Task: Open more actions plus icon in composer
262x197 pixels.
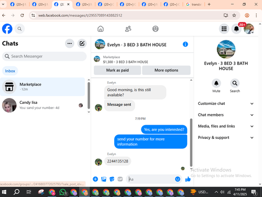Action: [x=95, y=179]
